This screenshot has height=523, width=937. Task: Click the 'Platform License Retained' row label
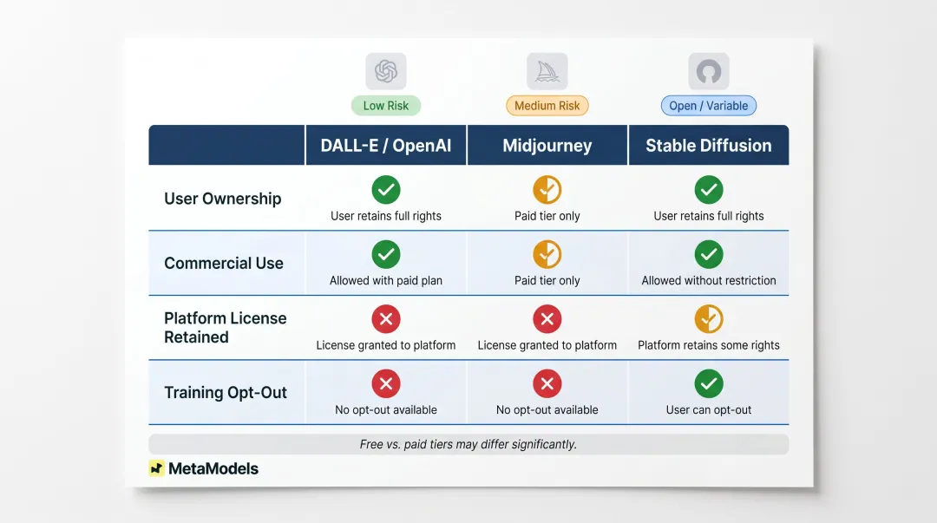coord(226,328)
